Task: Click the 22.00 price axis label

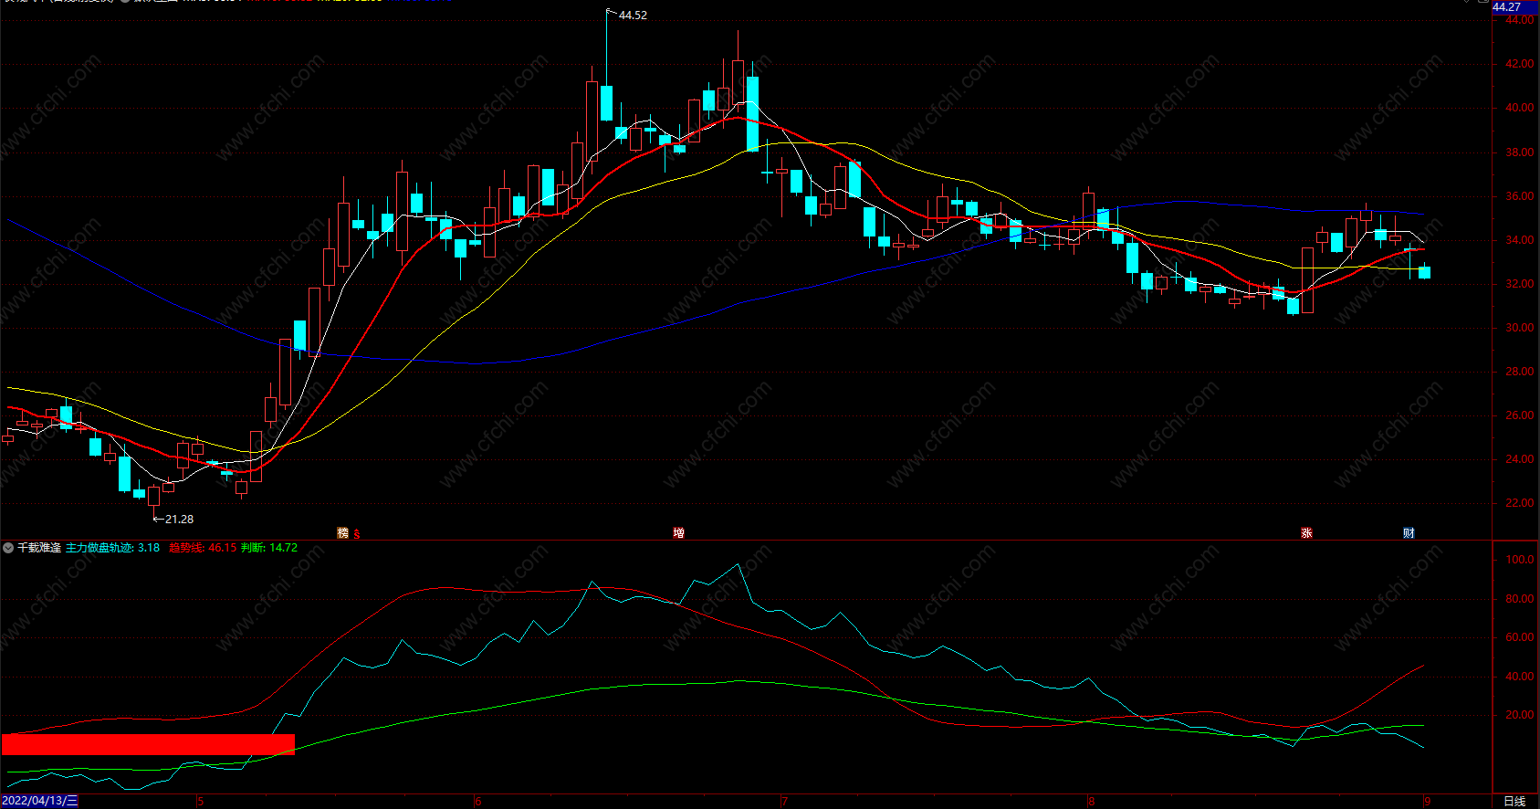Action: 1519,503
